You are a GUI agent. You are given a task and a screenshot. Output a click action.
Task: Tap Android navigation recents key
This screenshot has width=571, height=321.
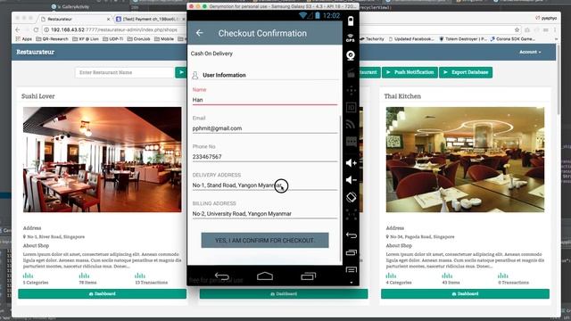point(308,276)
